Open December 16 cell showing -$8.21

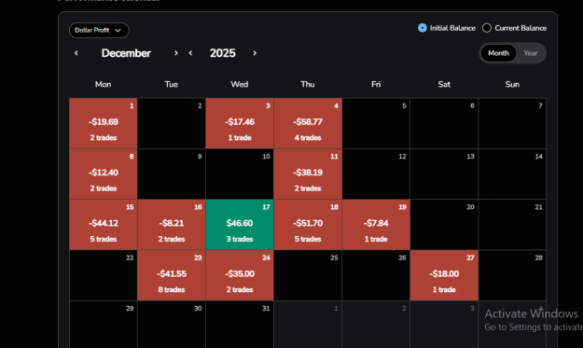pos(172,225)
